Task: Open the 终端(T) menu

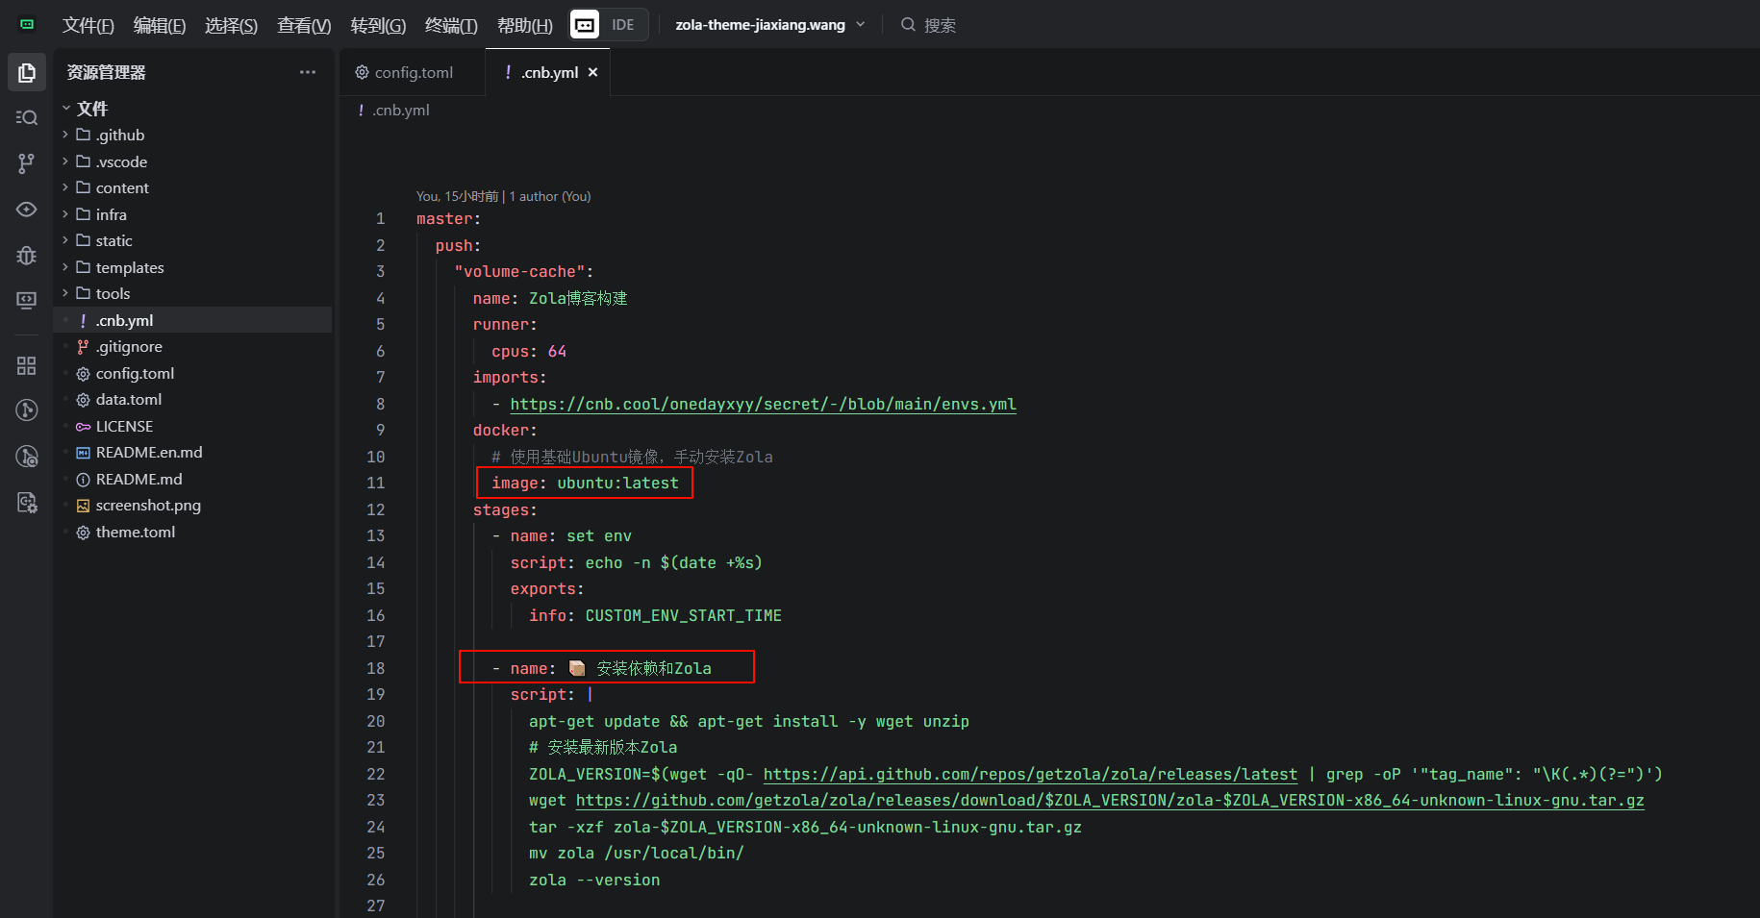Action: point(451,25)
